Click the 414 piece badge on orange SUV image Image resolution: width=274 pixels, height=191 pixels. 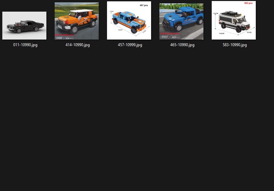(x=69, y=38)
